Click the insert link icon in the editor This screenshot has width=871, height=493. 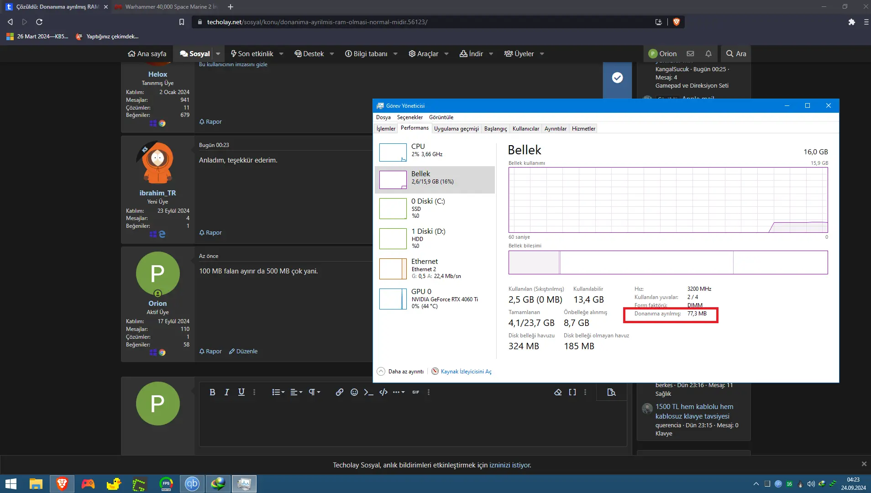(x=340, y=392)
